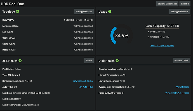
Task: Click the Usage panel heading
Action: pos(103,11)
